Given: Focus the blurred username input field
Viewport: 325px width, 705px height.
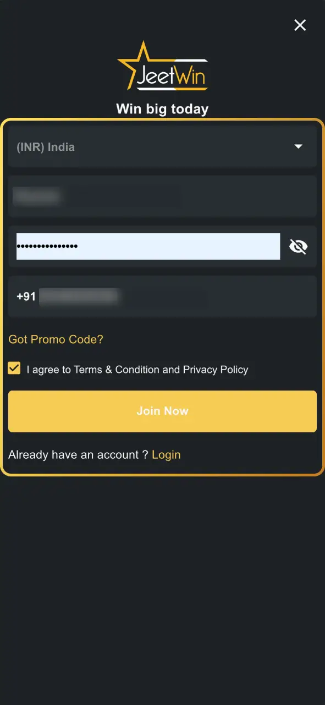Looking at the screenshot, I should pyautogui.click(x=162, y=196).
